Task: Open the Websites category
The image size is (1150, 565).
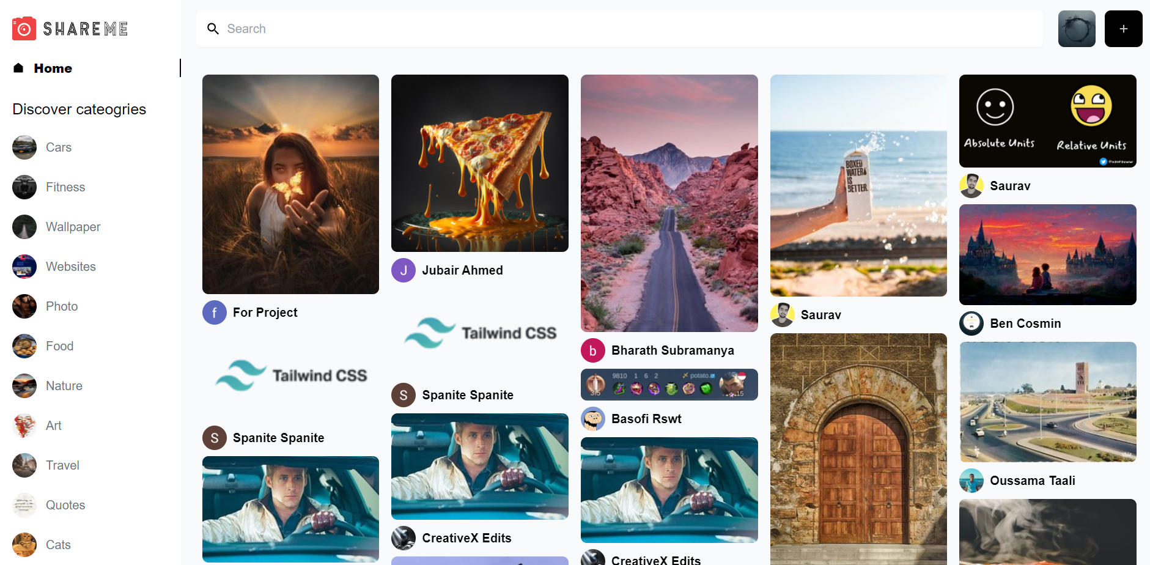Action: [x=70, y=267]
